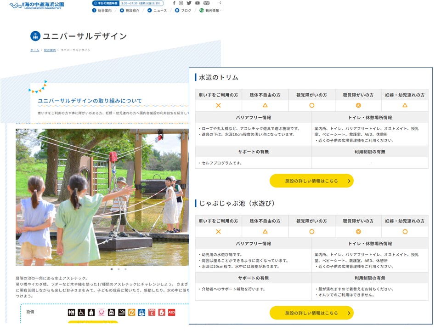Click the pink nursing room icon
Image resolution: width=441 pixels, height=331 pixels.
pos(101,312)
